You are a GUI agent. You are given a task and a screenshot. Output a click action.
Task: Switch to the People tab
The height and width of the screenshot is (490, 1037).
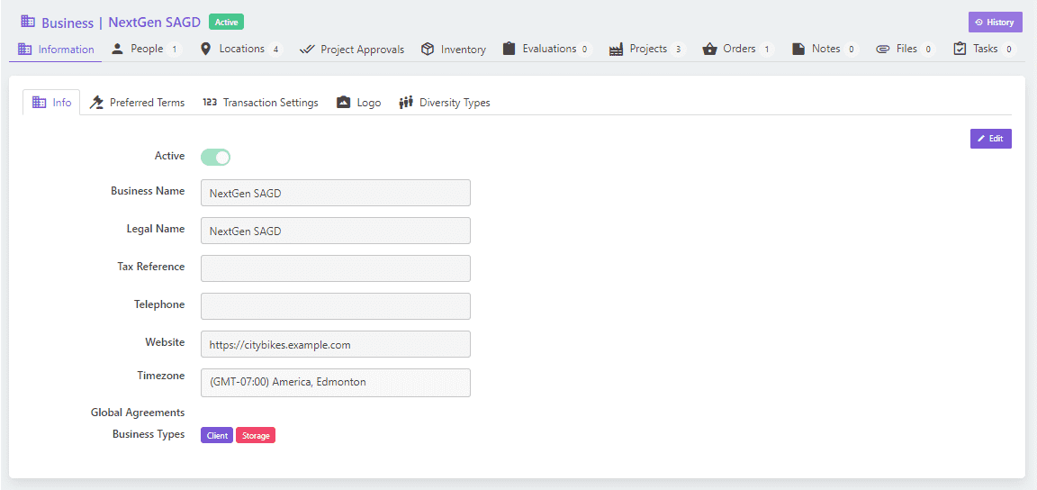point(146,49)
